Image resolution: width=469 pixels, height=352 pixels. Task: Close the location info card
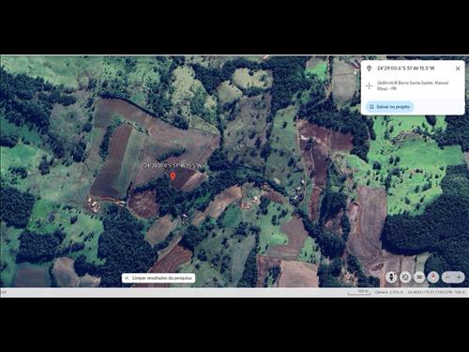(458, 69)
